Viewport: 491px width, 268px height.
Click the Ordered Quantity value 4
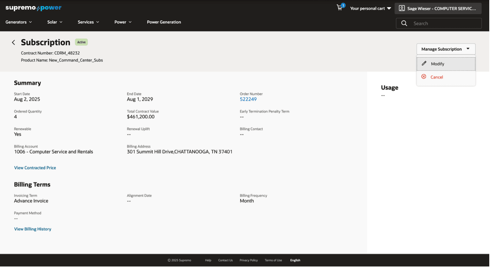[x=16, y=117]
